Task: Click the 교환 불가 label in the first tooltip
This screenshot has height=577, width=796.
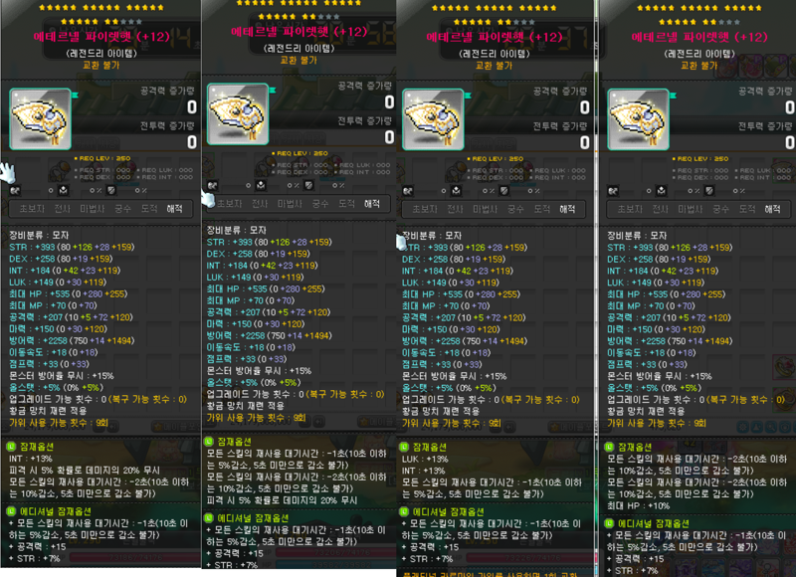Action: coord(101,66)
